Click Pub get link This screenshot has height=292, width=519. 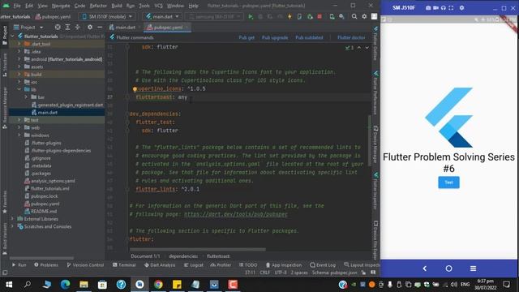[x=247, y=37]
